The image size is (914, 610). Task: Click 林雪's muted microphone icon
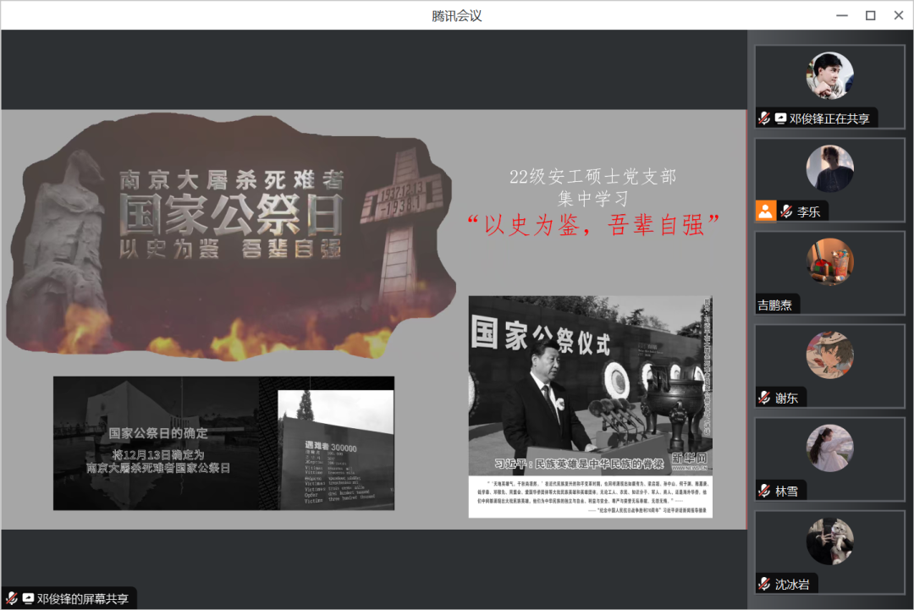tap(764, 491)
